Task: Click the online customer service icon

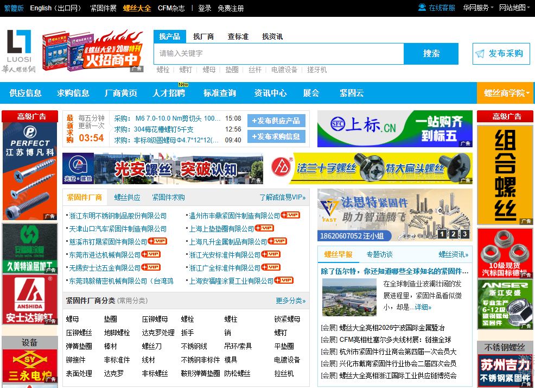Action: (422, 8)
